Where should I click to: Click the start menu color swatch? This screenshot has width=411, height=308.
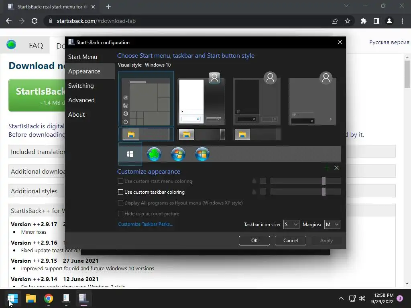click(x=263, y=181)
